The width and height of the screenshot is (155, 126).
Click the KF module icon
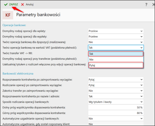pos(8,15)
